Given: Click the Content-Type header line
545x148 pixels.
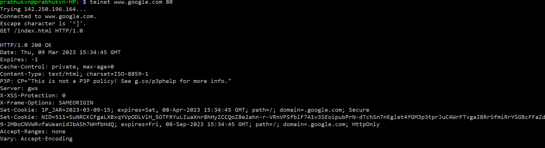Looking at the screenshot, I should click(74, 74).
